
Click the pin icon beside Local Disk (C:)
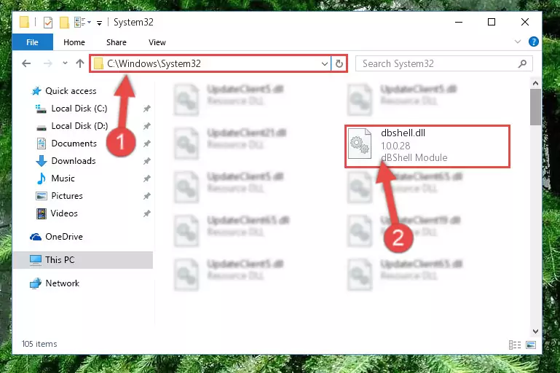(146, 109)
